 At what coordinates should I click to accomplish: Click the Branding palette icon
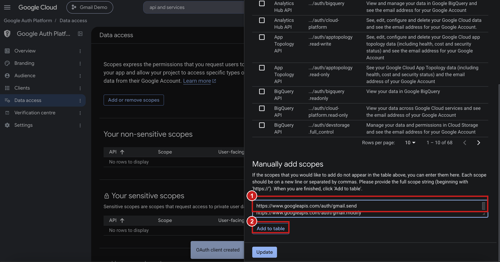[7, 63]
